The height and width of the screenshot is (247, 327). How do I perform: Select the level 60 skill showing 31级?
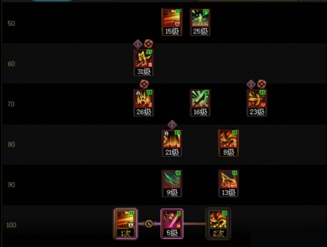[143, 62]
